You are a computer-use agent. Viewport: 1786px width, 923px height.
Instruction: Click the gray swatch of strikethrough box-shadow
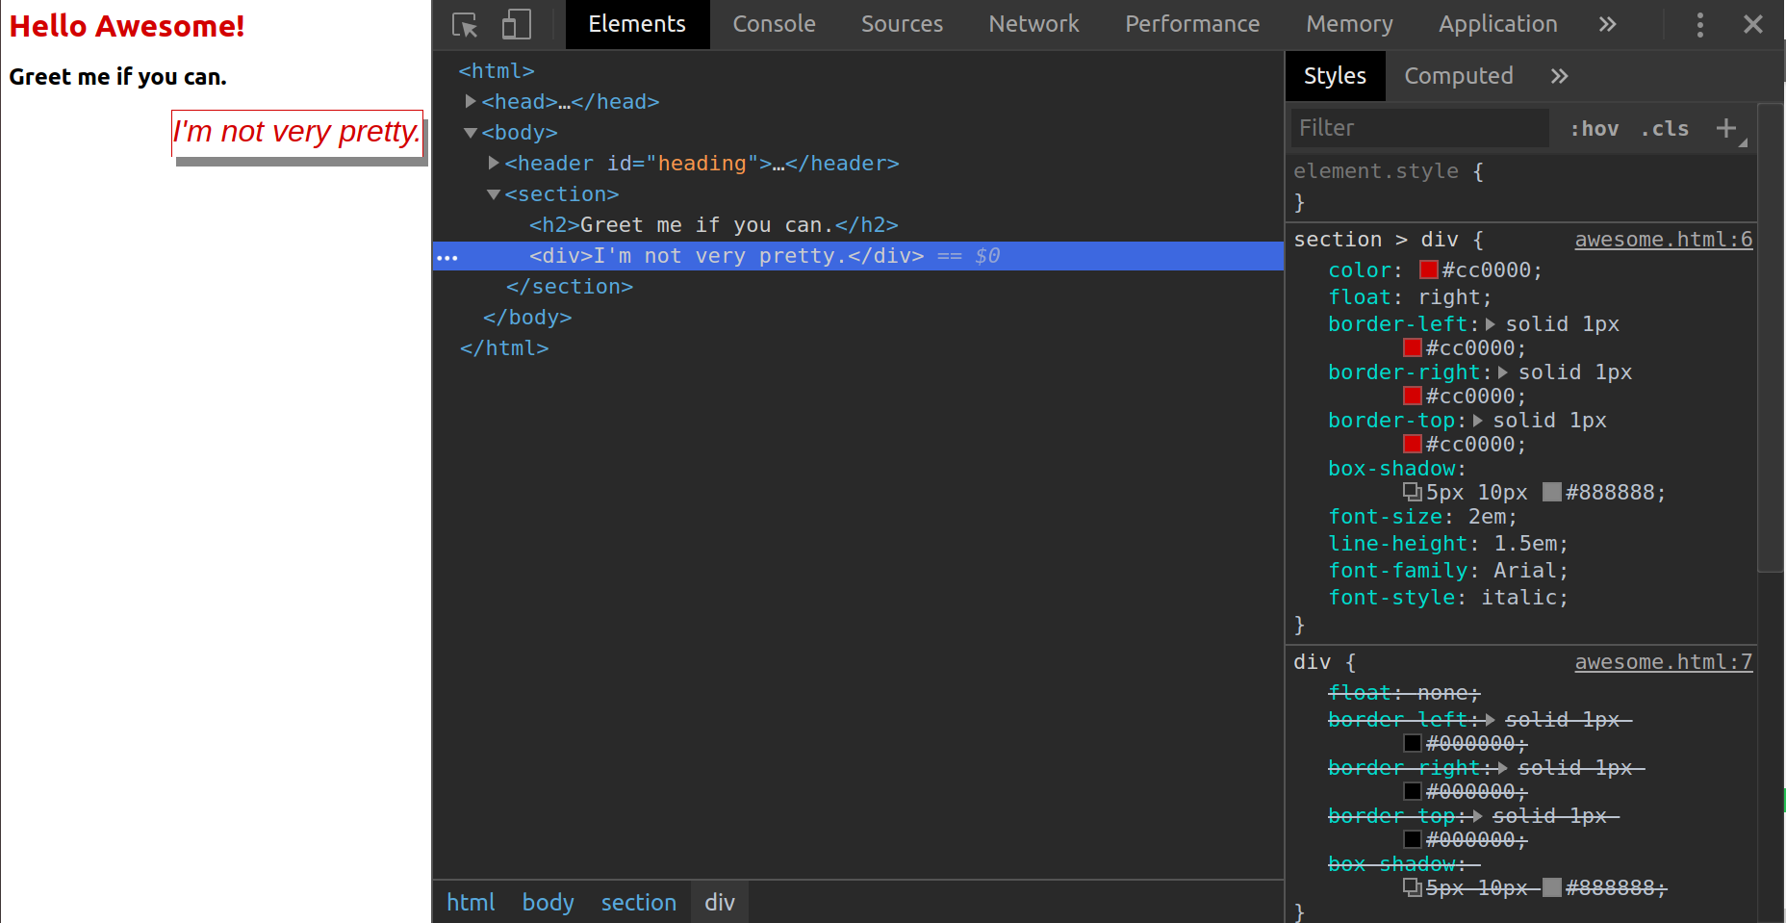[1552, 887]
